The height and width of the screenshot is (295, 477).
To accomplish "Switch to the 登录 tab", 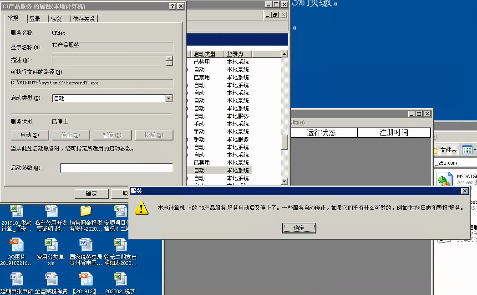I will pos(35,19).
